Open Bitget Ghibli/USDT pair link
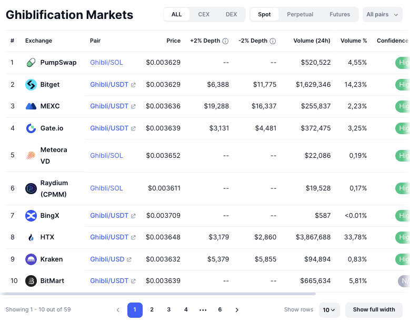Viewport: 410px width, 322px height. (x=109, y=85)
